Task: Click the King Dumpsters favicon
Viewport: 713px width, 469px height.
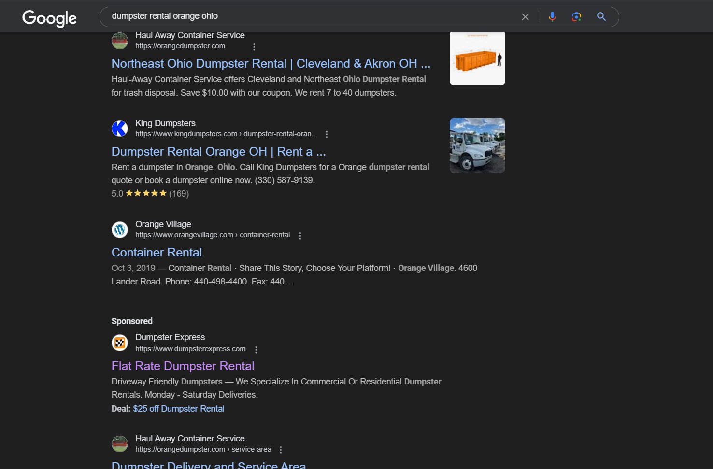Action: point(119,128)
